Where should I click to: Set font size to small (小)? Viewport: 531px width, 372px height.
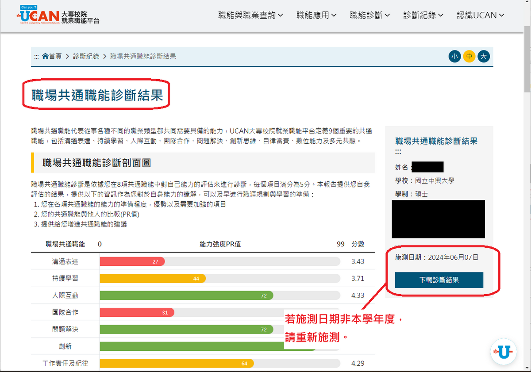454,57
